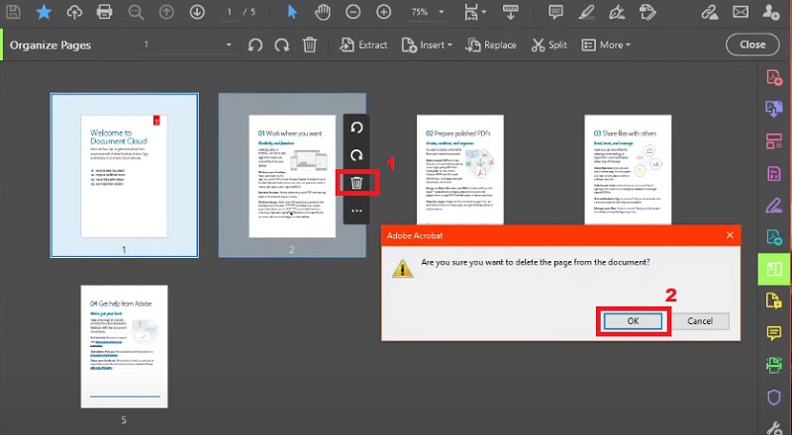This screenshot has width=792, height=435.
Task: Click the scrolling mode keyboard icon
Action: [x=510, y=12]
